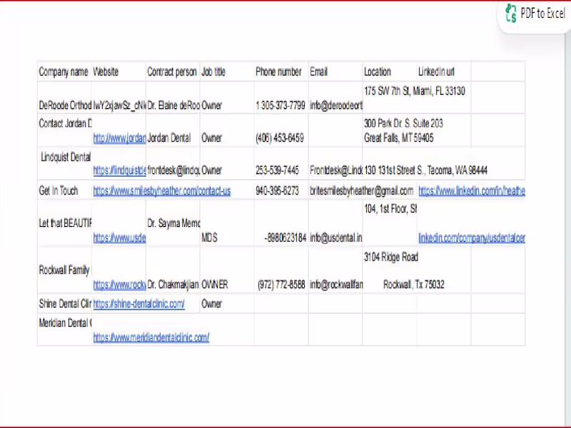This screenshot has width=571, height=428.
Task: Select the Contract person header cell
Action: coord(173,72)
